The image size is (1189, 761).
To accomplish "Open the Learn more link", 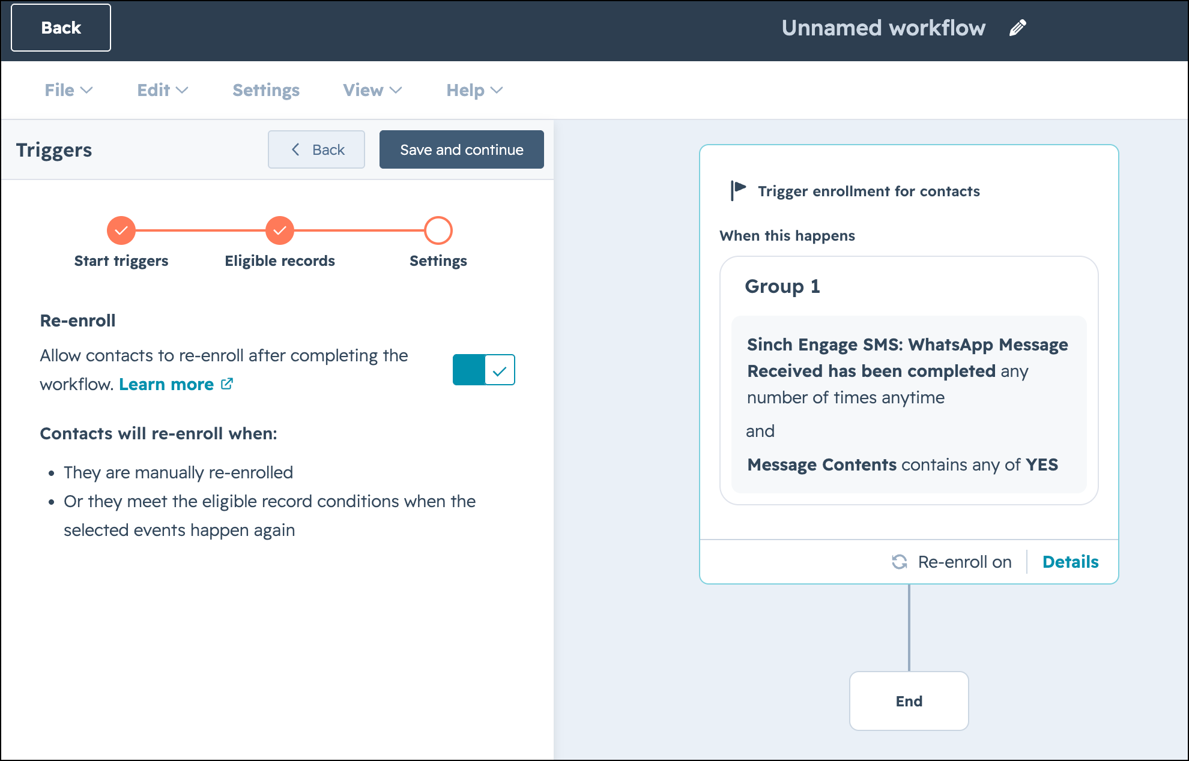I will [166, 384].
